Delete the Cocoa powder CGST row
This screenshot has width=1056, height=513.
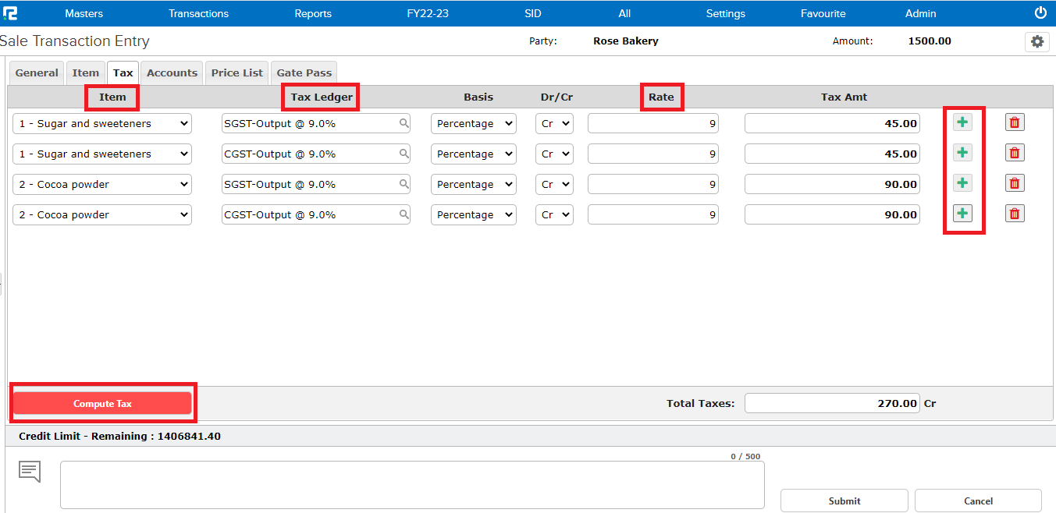coord(1014,214)
